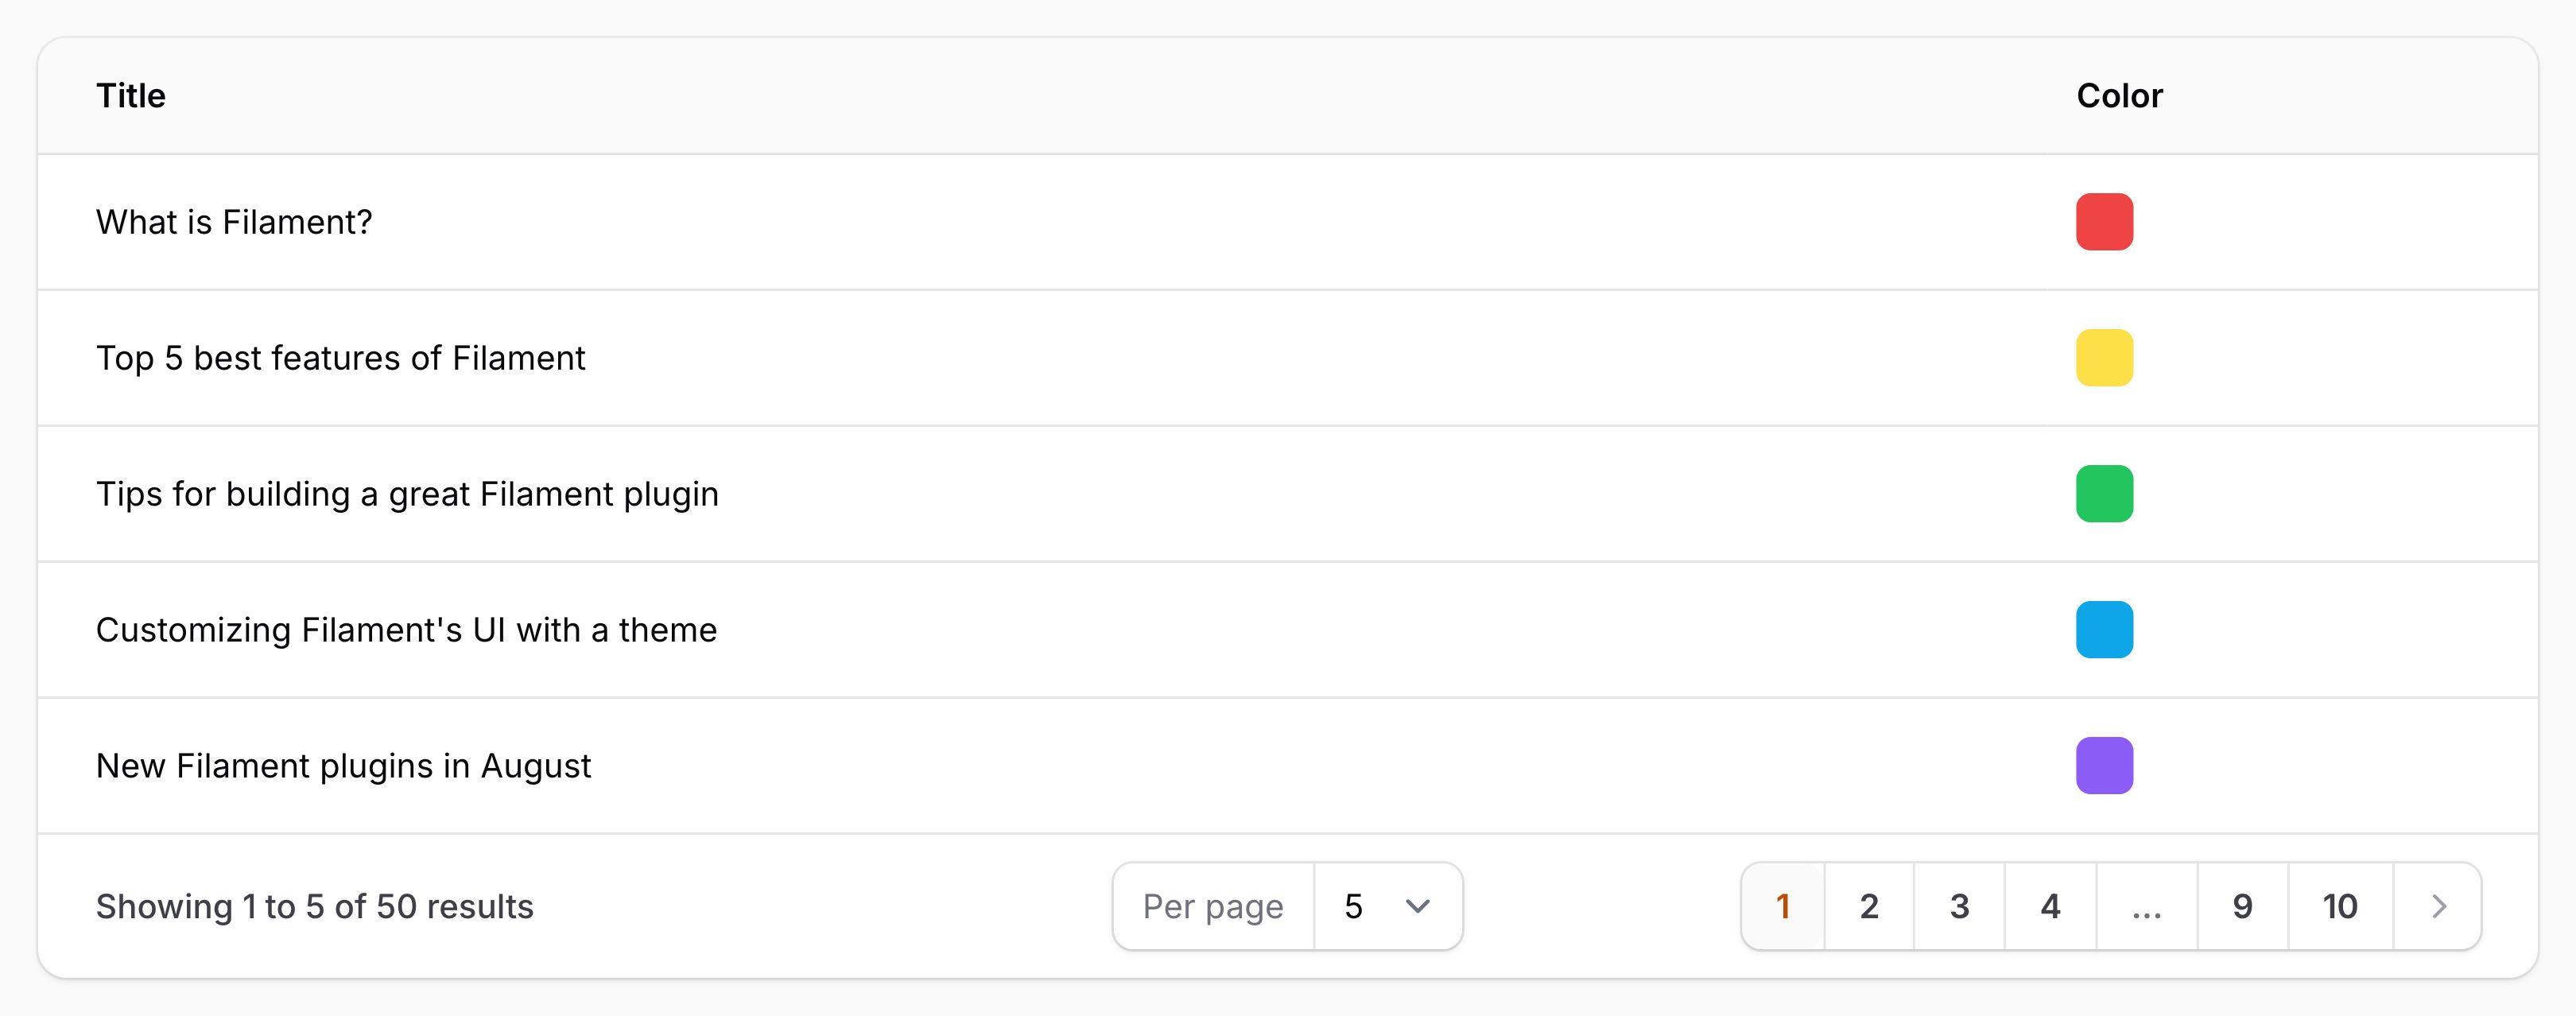Click the purple color swatch
This screenshot has height=1016, width=2576.
2104,766
